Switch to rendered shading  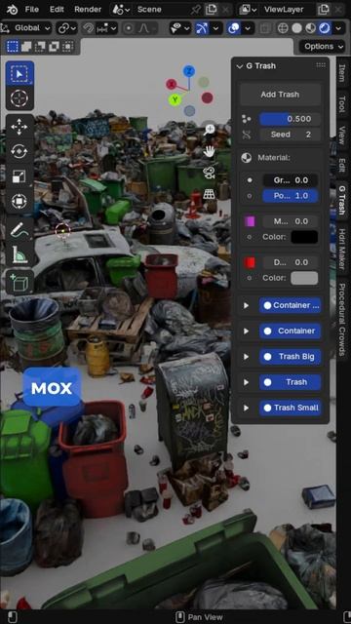coord(325,28)
